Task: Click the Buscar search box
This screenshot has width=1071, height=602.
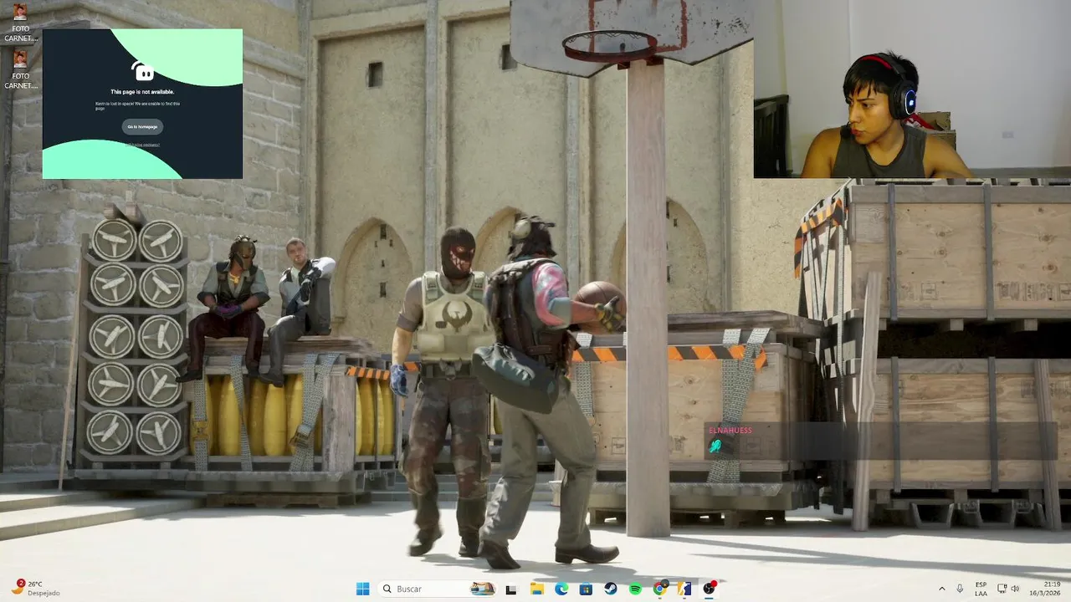Action: click(437, 589)
